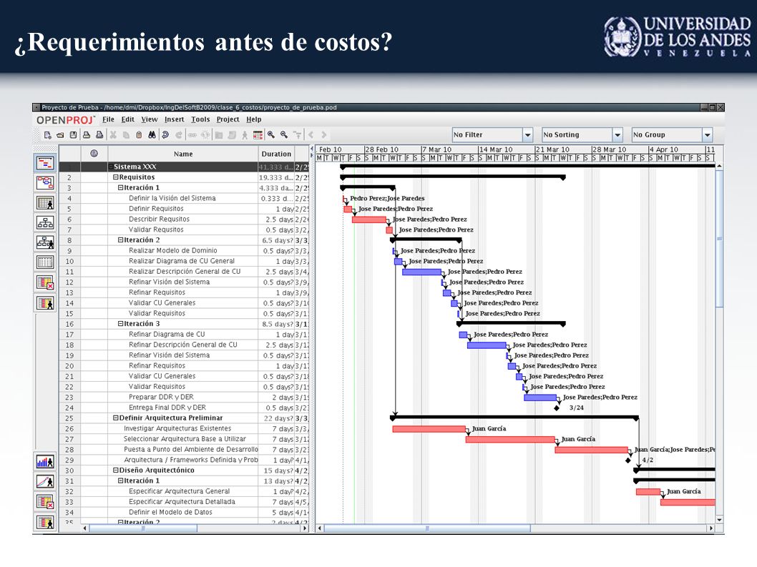Click the Undo arrow icon
The height and width of the screenshot is (567, 757).
pyautogui.click(x=165, y=135)
